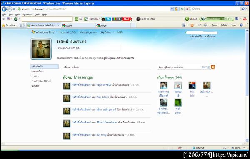Screen dimensions: 250x159
Task: Go back with the browser Back arrow
Action: (x=4, y=9)
